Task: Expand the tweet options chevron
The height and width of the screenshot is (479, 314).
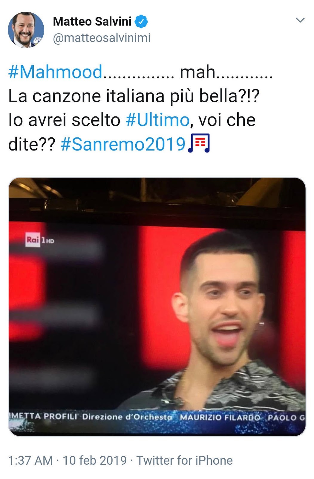Action: point(300,20)
